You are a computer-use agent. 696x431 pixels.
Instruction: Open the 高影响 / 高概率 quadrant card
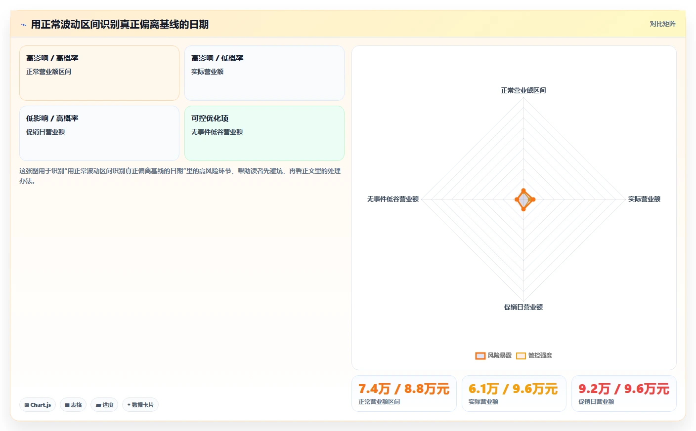[99, 73]
